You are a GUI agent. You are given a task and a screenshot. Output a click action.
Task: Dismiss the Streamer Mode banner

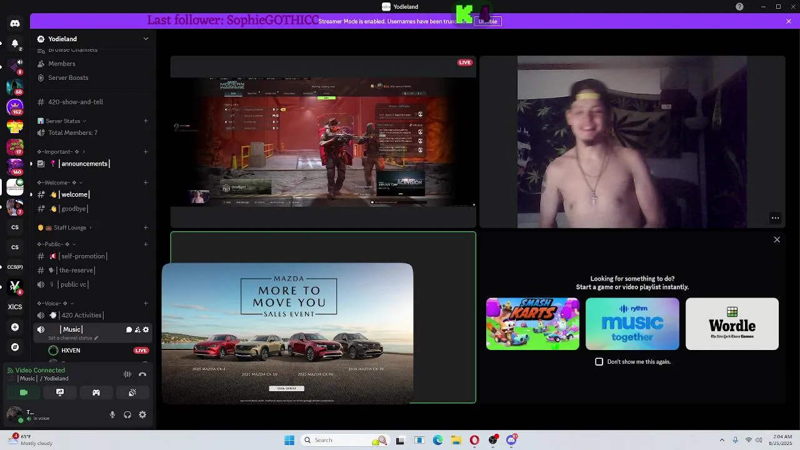pyautogui.click(x=789, y=21)
